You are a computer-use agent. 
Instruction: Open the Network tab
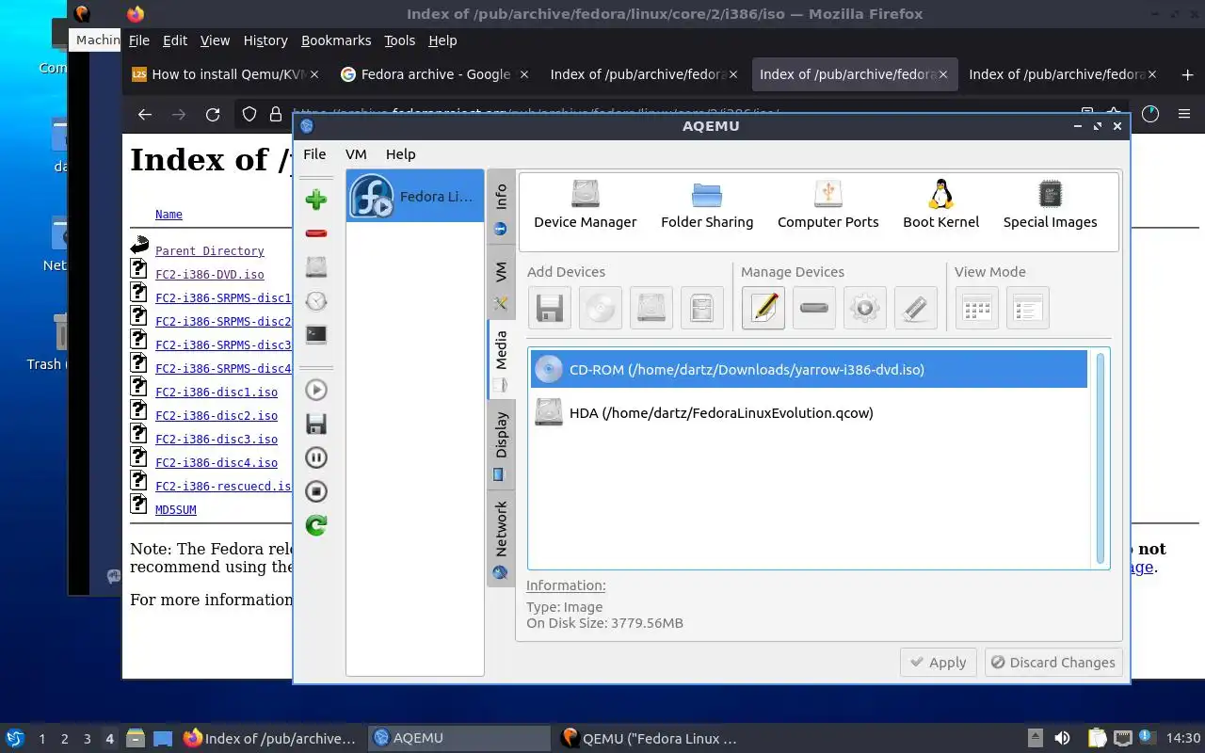(x=501, y=539)
